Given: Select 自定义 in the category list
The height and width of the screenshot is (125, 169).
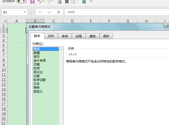Looking at the screenshot, I should point(46,92).
